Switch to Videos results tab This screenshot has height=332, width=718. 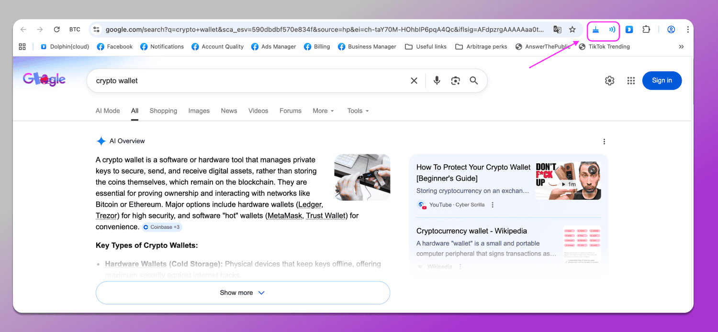(x=258, y=111)
